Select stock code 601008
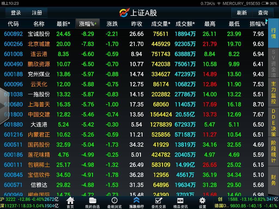 point(13,54)
